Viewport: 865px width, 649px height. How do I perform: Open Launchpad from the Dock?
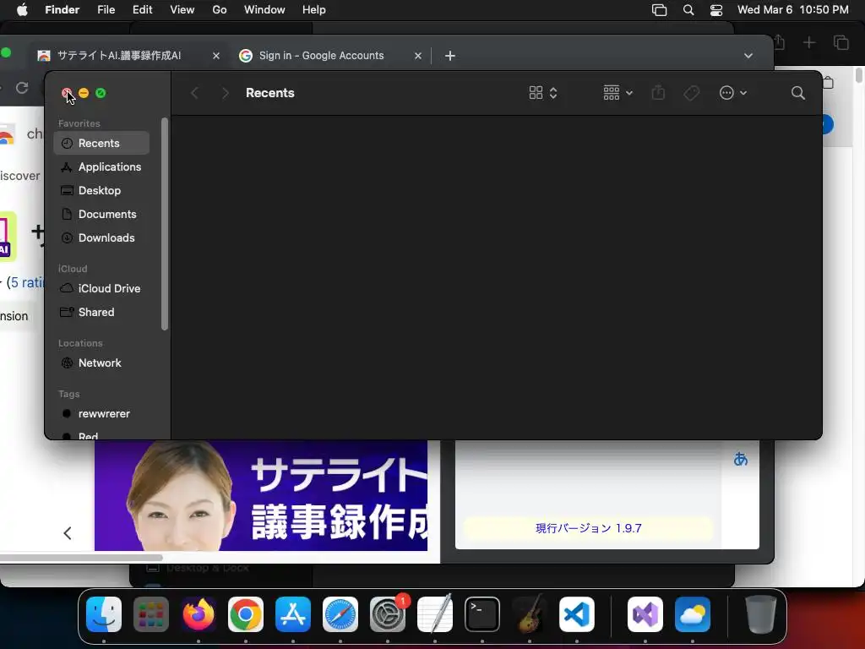coord(151,614)
